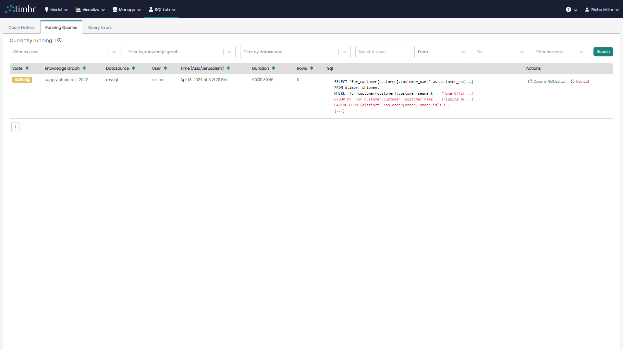Click the Search button
Screen dimensions: 623x350
[x=603, y=52]
